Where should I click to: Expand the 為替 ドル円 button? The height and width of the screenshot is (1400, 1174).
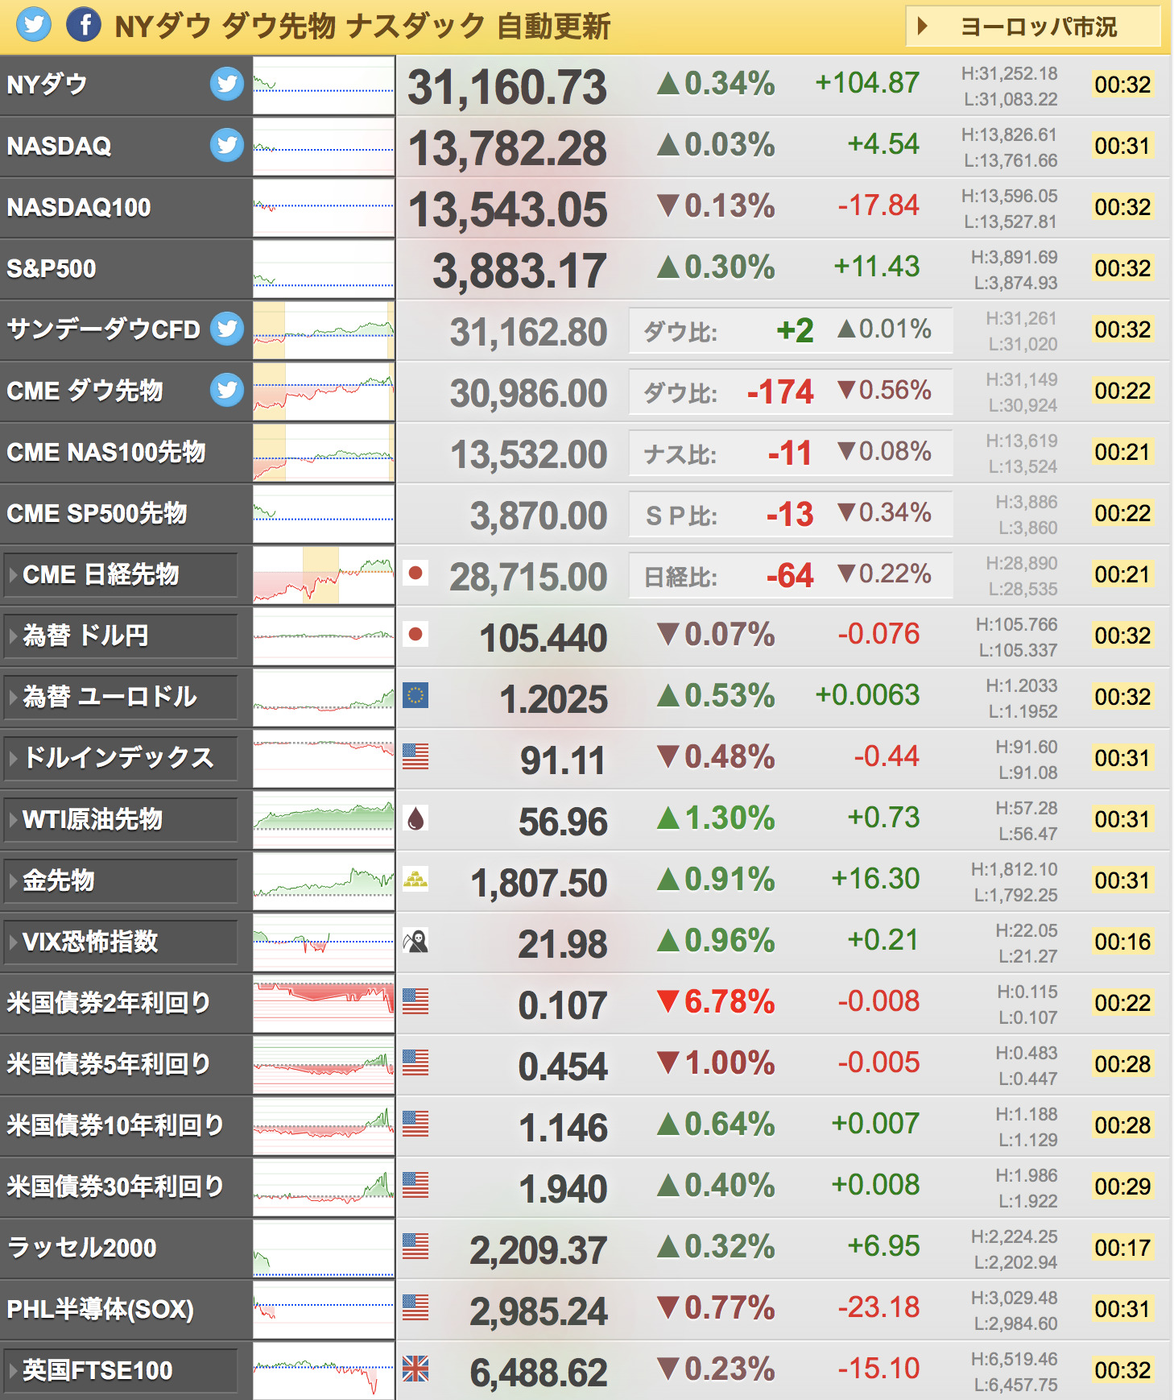[x=121, y=636]
